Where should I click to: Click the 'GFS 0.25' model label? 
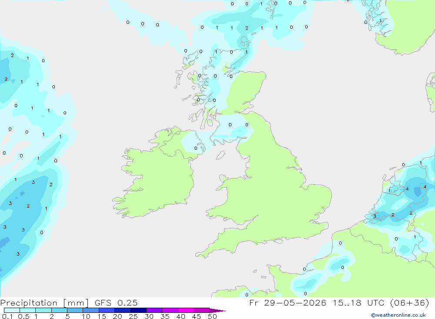coord(116,303)
